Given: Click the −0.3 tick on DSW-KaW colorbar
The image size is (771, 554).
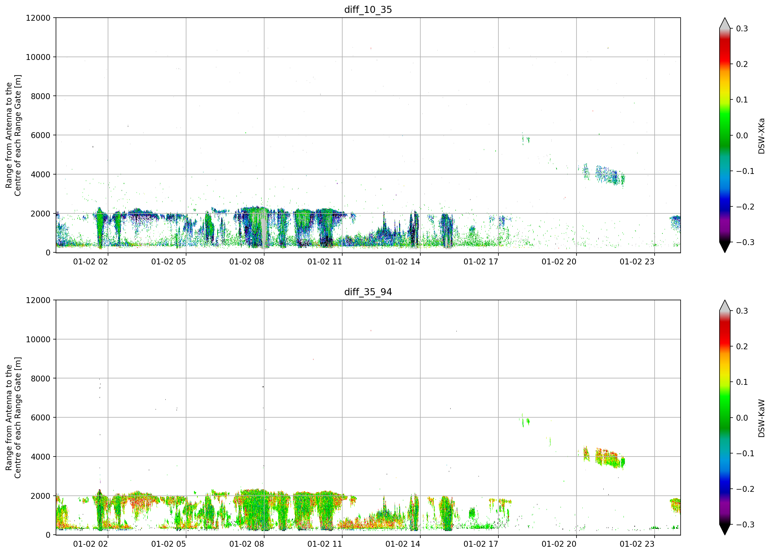Looking at the screenshot, I should [745, 525].
